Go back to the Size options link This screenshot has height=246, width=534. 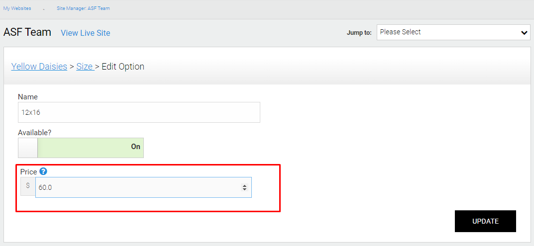click(x=85, y=67)
